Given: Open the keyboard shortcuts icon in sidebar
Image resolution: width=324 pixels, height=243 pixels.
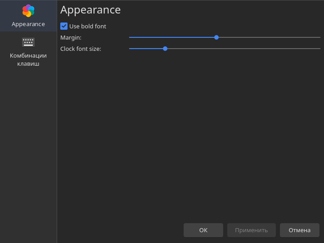Looking at the screenshot, I should click(28, 42).
